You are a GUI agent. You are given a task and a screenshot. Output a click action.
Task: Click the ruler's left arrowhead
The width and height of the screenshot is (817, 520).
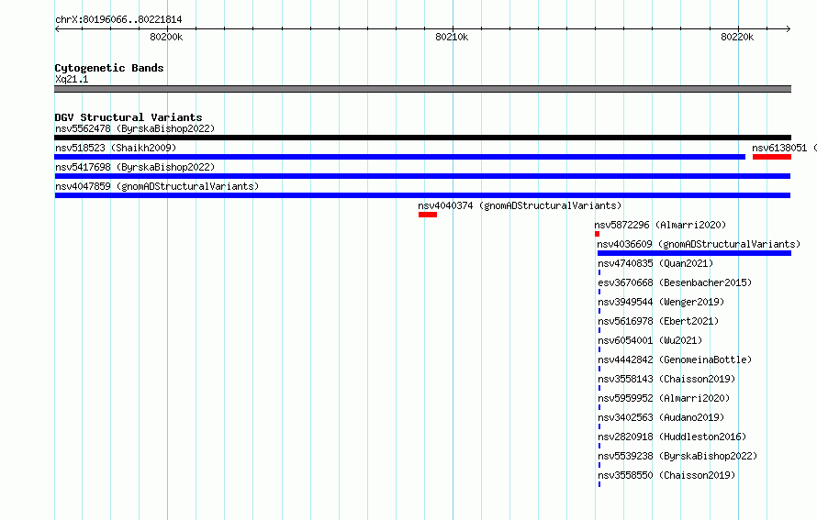click(x=57, y=29)
